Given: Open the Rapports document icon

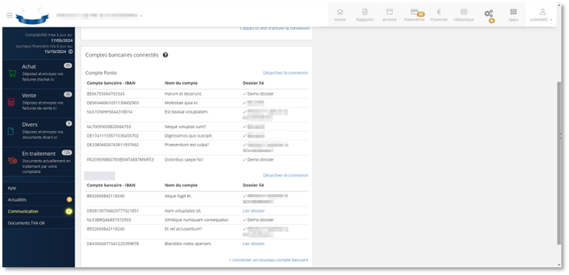Looking at the screenshot, I should point(365,11).
